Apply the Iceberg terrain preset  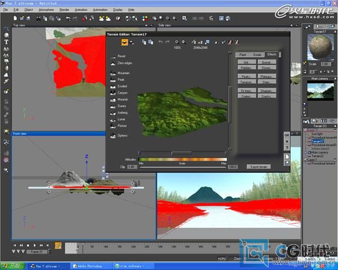(x=119, y=112)
